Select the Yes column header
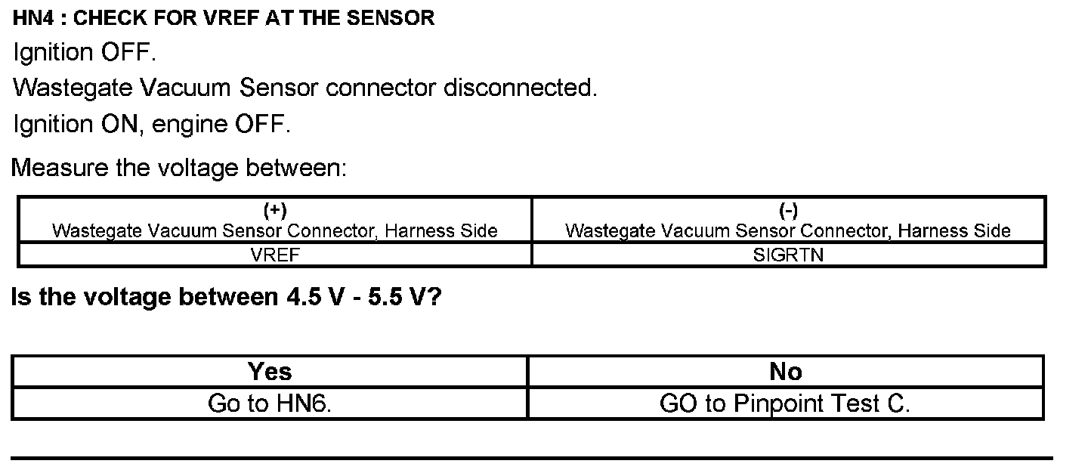This screenshot has width=1088, height=473. [270, 371]
